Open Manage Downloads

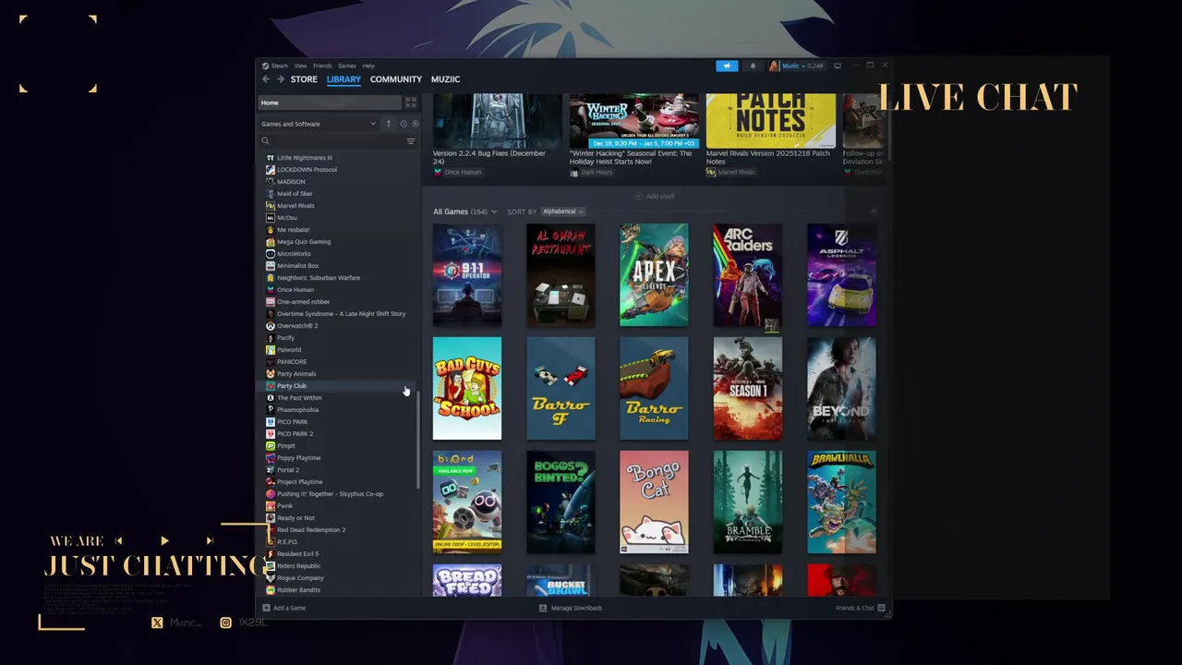coord(571,608)
